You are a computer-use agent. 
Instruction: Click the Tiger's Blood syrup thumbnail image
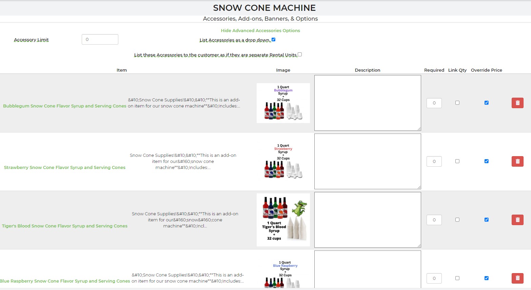[x=283, y=220]
